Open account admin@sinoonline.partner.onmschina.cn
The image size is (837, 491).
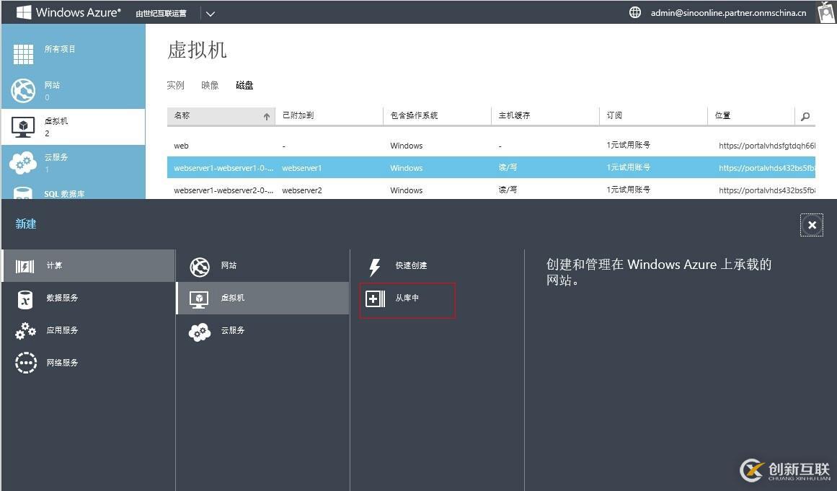(x=728, y=13)
